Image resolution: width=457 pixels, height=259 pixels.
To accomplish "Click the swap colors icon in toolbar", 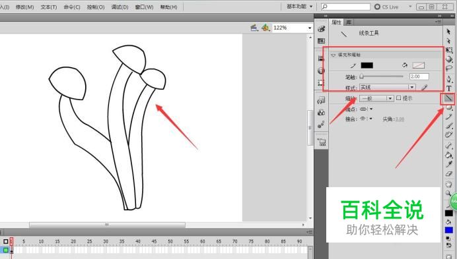I will click(x=448, y=245).
